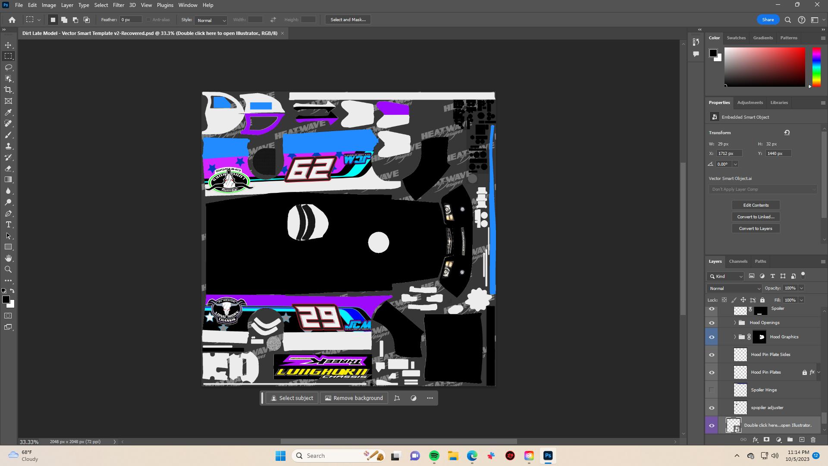Select the Zoom tool
The width and height of the screenshot is (828, 466).
pos(8,269)
